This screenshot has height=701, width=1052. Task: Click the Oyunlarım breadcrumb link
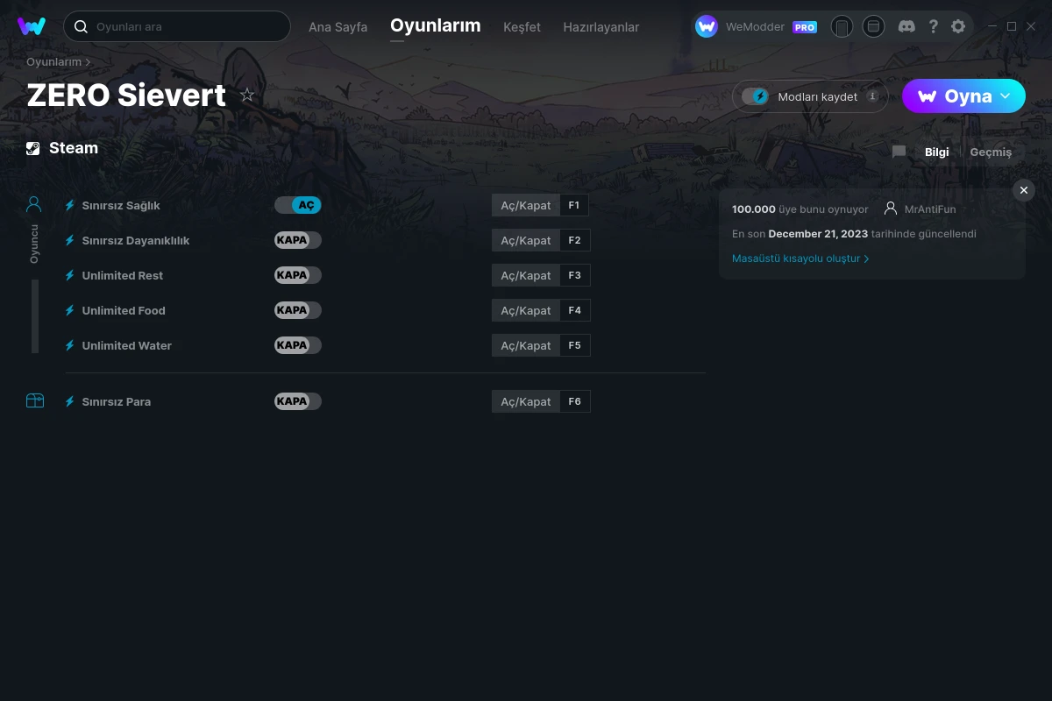[x=53, y=62]
